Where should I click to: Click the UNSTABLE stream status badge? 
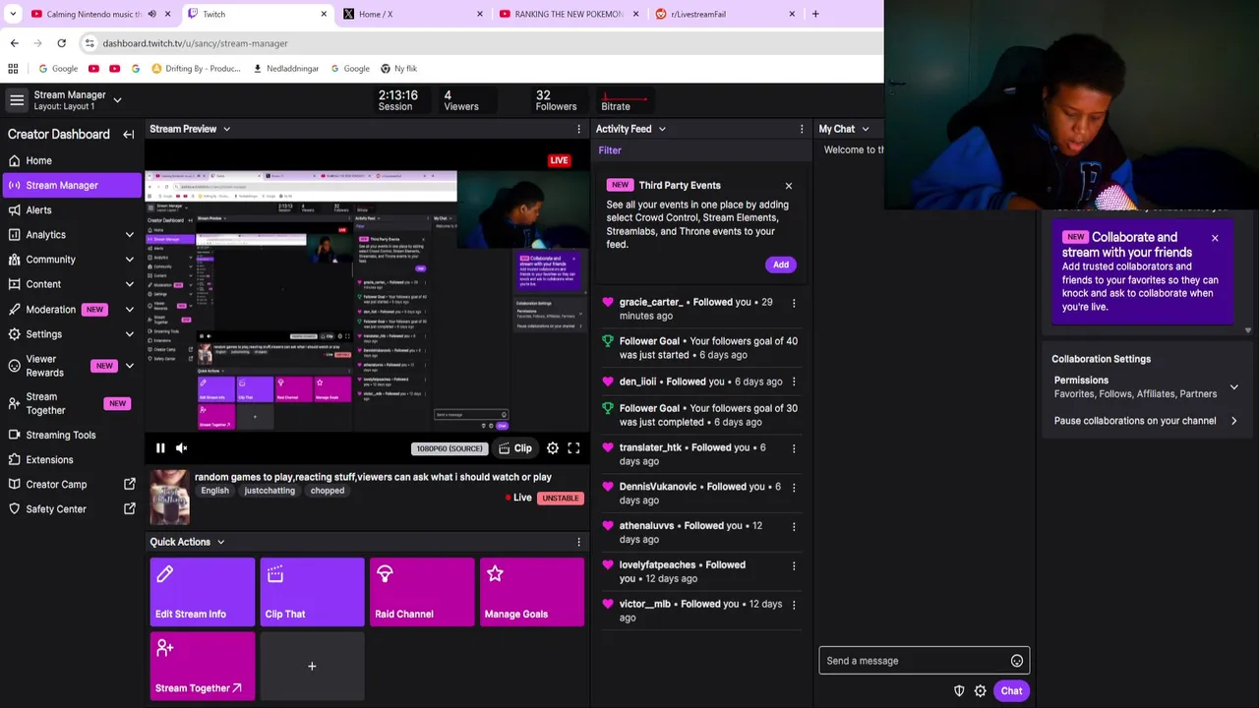560,499
